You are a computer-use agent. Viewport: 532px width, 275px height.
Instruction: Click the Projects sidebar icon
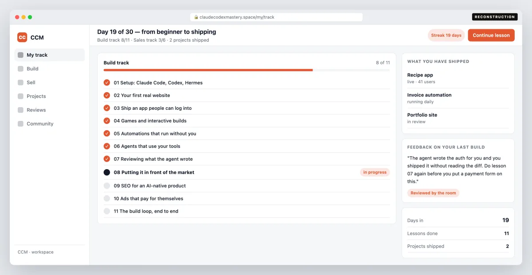20,96
